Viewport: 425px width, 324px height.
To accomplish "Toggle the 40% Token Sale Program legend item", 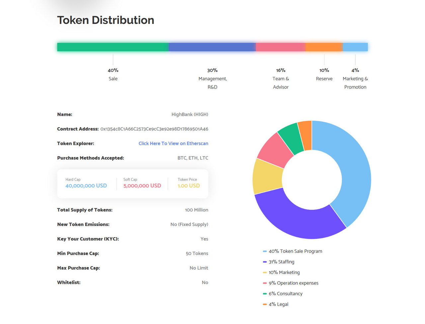I will pyautogui.click(x=293, y=251).
